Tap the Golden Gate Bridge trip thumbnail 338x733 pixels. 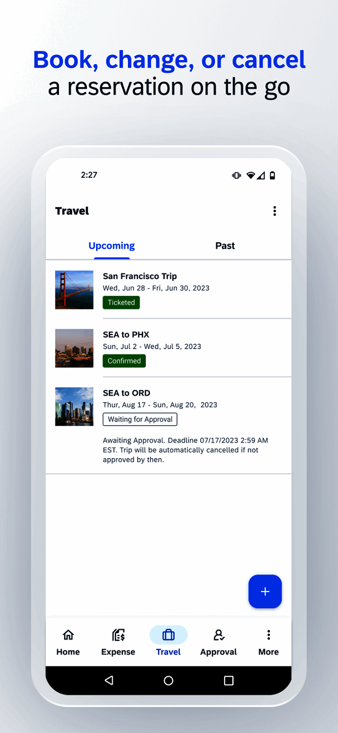tap(74, 289)
